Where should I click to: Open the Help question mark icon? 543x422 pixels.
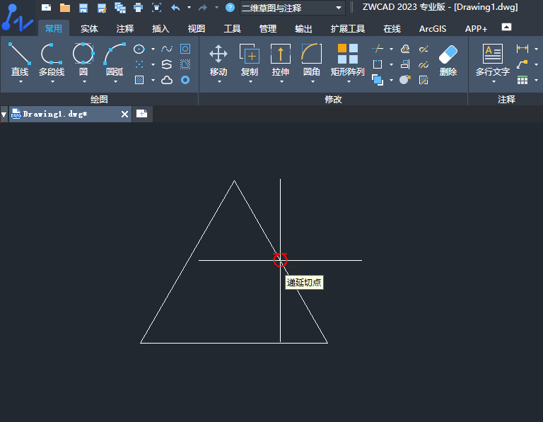tap(230, 7)
